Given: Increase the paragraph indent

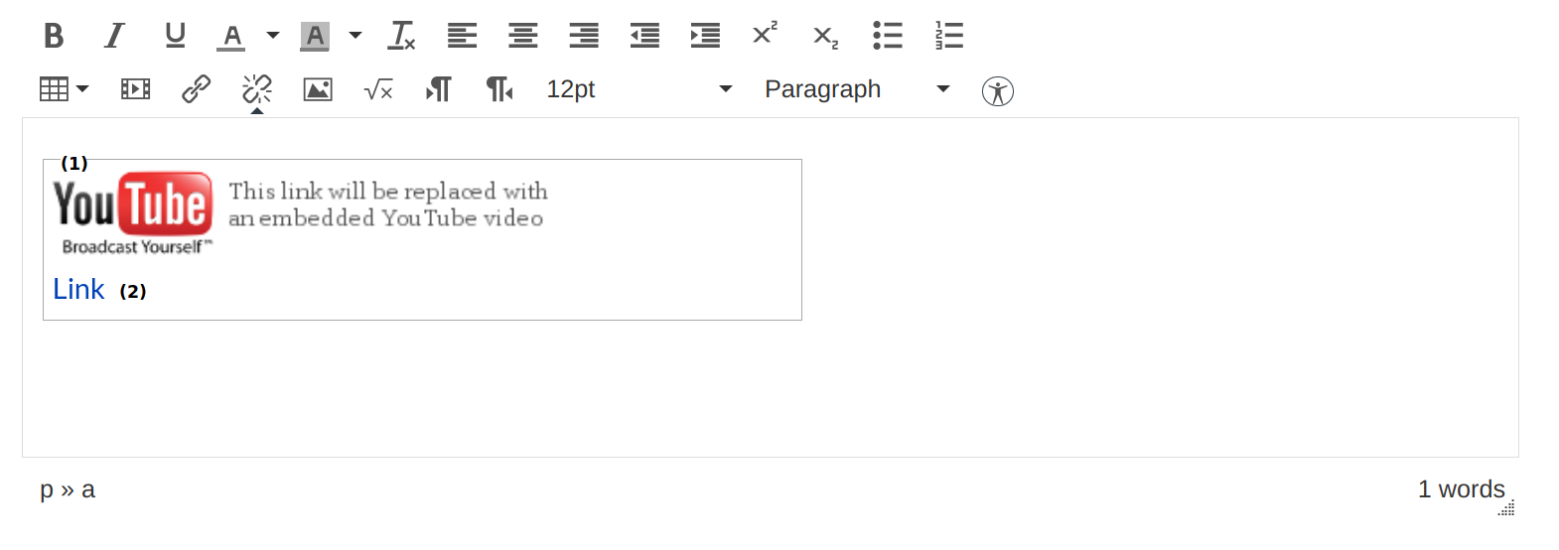Looking at the screenshot, I should (x=705, y=36).
